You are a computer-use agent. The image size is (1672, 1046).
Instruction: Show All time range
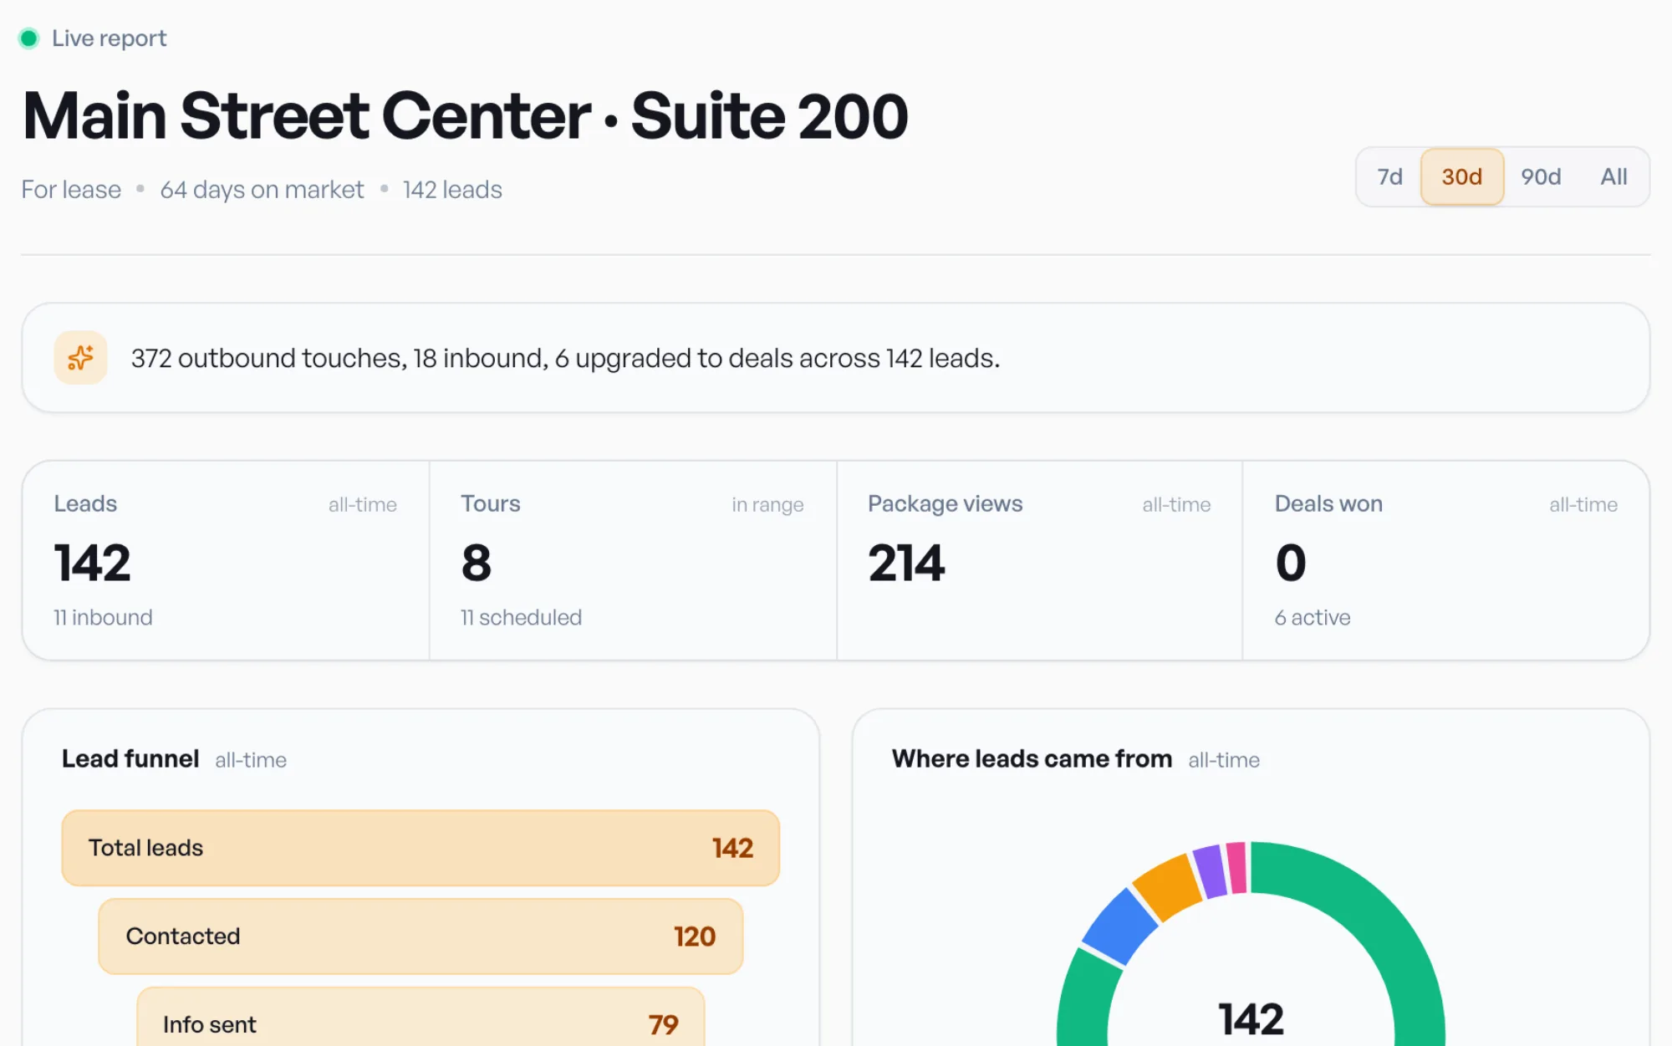point(1613,176)
